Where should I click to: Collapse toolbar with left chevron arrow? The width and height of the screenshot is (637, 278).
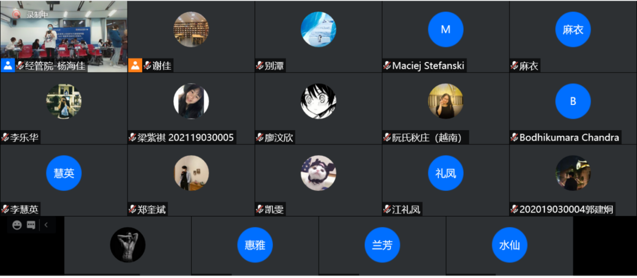[x=46, y=225]
